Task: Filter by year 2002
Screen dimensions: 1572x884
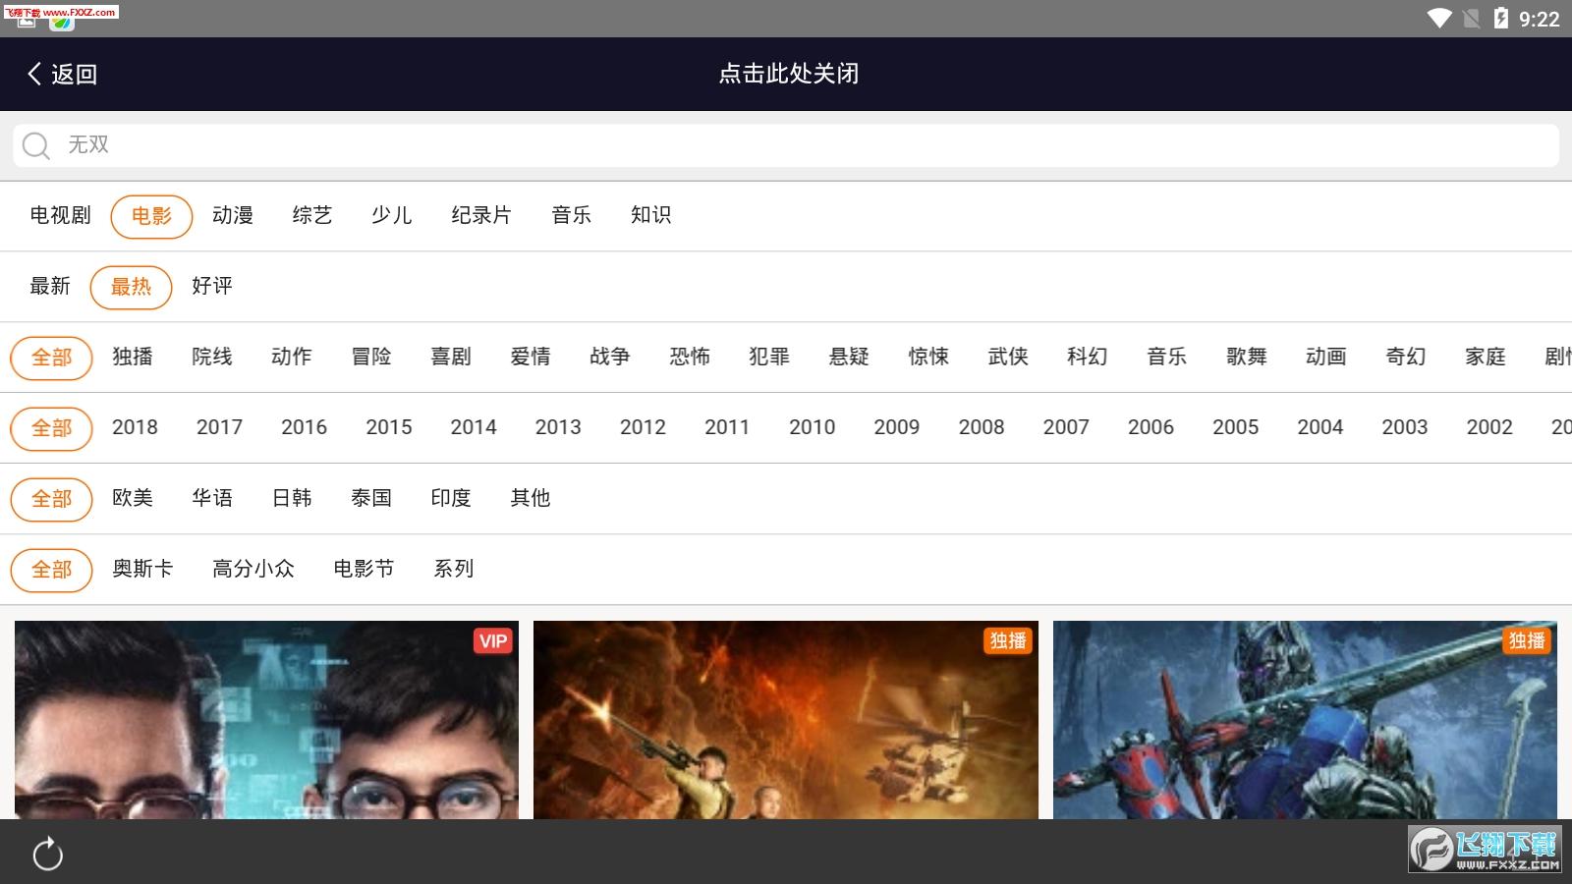Action: [1489, 427]
